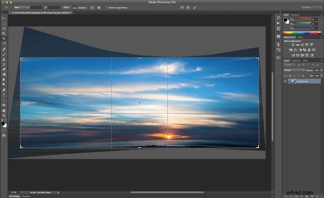Change the screen mode

[4, 135]
